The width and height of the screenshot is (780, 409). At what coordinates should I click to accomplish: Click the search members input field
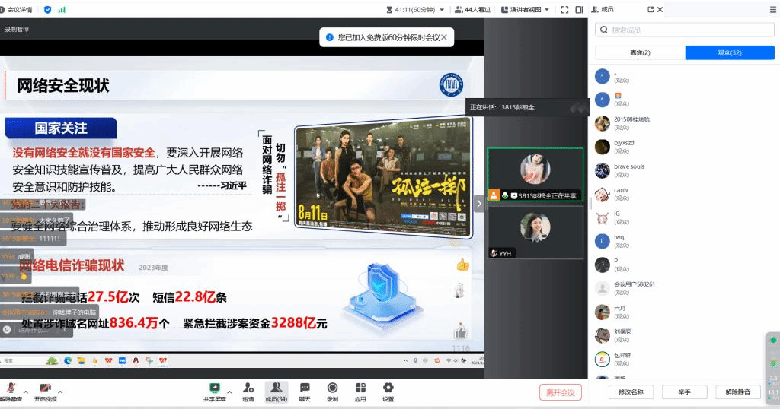click(685, 30)
